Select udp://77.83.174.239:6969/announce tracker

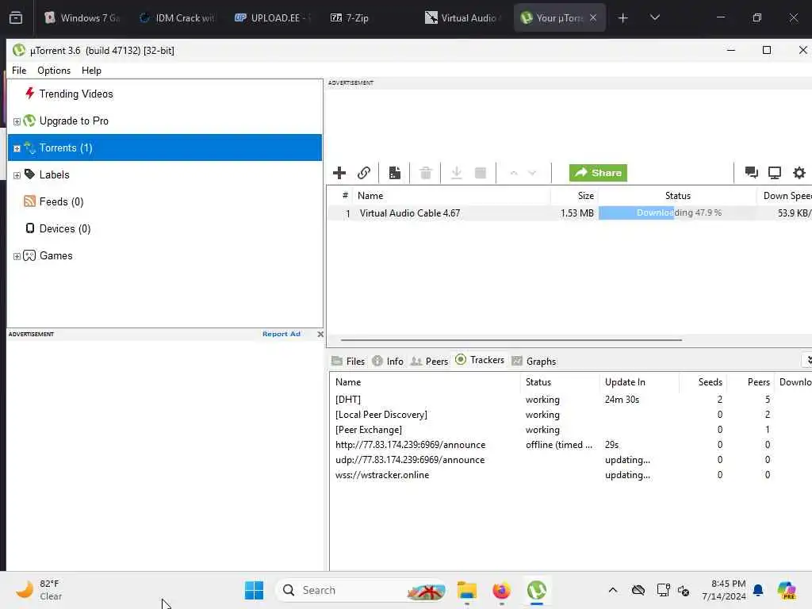pyautogui.click(x=569, y=459)
